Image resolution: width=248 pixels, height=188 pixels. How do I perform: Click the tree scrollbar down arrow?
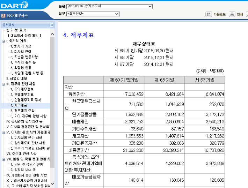pyautogui.click(x=52, y=183)
